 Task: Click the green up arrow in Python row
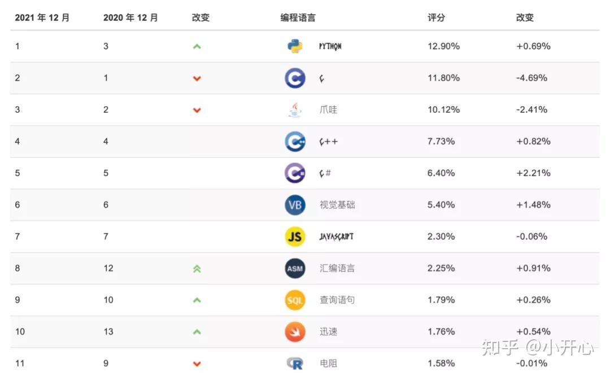(x=197, y=46)
